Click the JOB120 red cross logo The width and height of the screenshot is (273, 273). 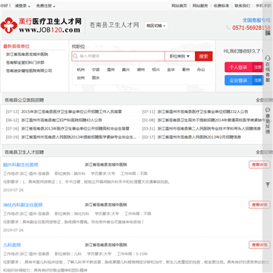pos(9,25)
